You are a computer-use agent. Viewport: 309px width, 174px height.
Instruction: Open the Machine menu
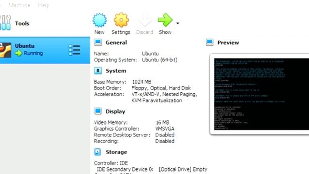point(19,5)
